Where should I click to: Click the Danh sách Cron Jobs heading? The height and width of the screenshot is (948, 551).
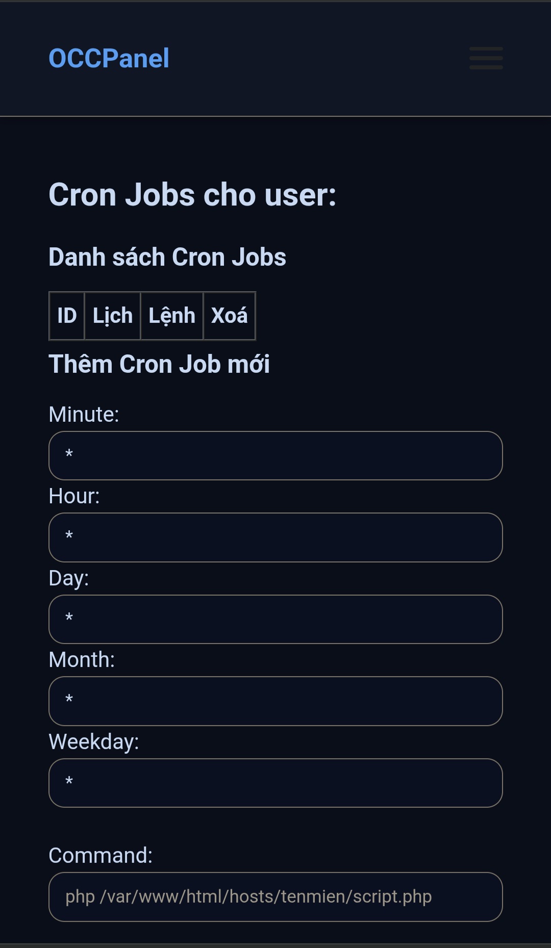point(167,257)
